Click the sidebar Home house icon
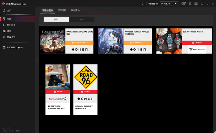The height and width of the screenshot is (133, 216). [x=4, y=11]
